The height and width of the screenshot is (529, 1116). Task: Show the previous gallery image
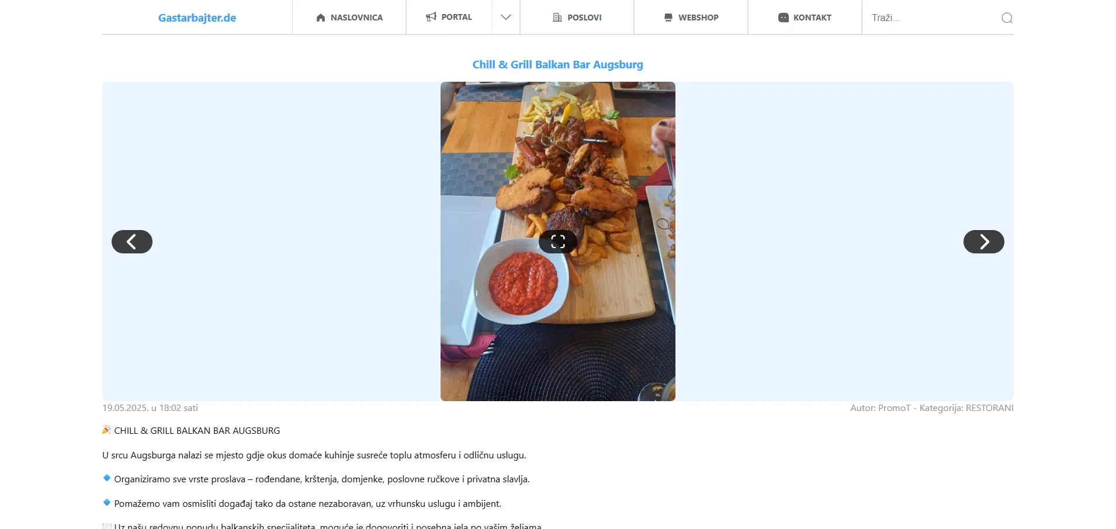point(132,242)
